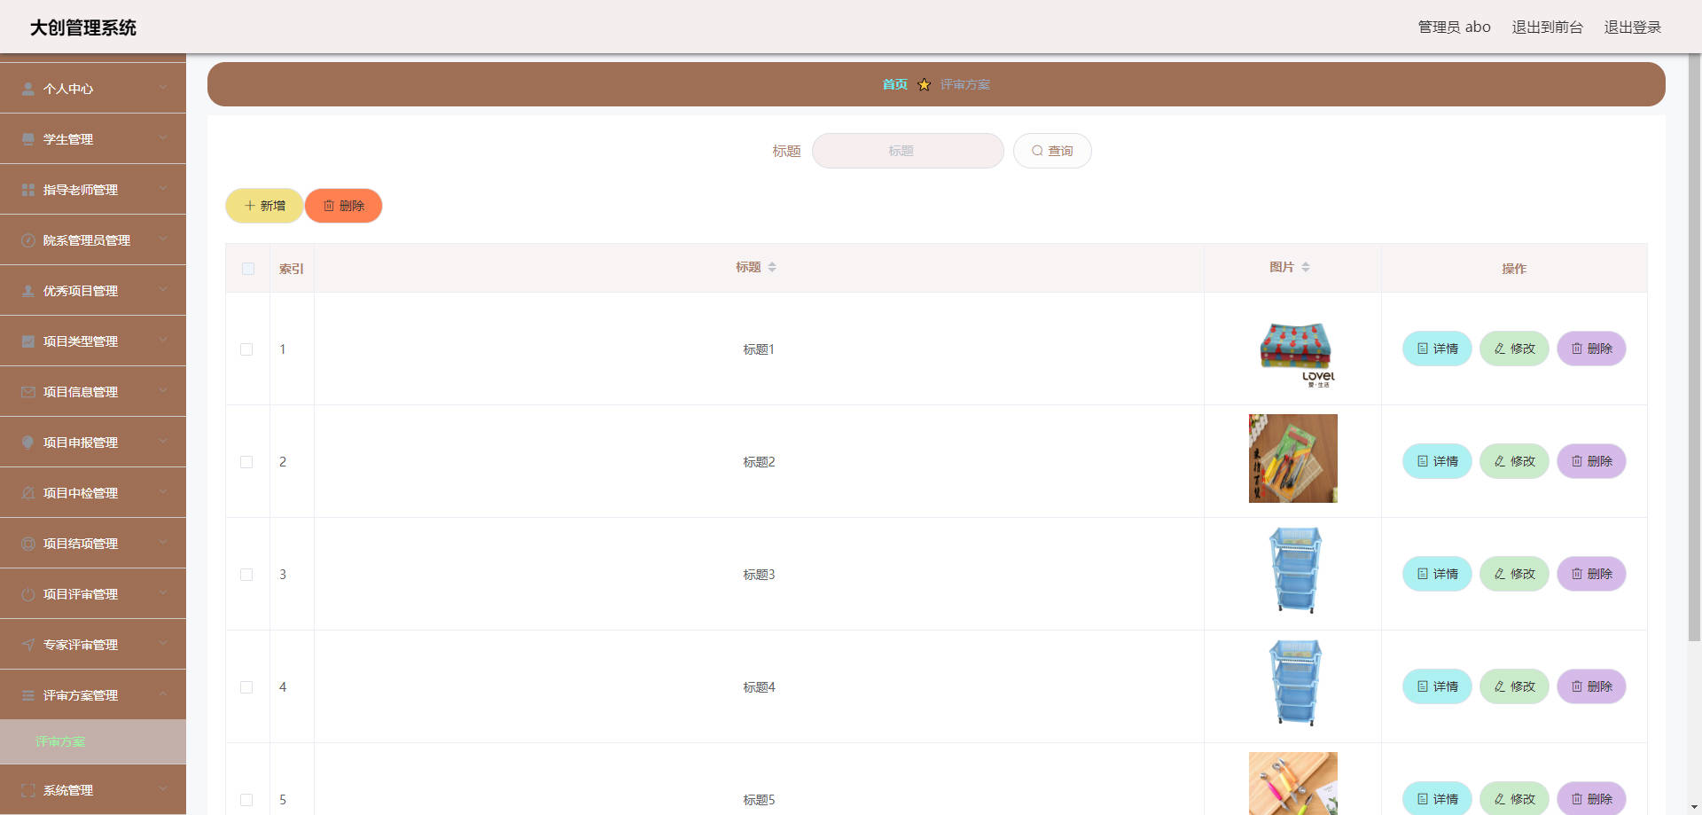Screen dimensions: 1702x815
Task: Open 项目中检管理 menu
Action: (93, 493)
